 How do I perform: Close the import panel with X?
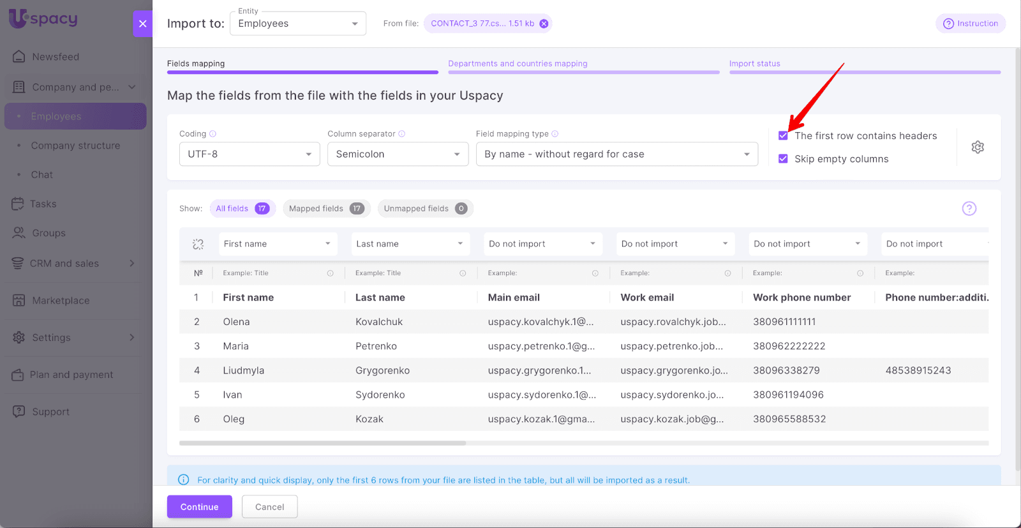tap(142, 24)
